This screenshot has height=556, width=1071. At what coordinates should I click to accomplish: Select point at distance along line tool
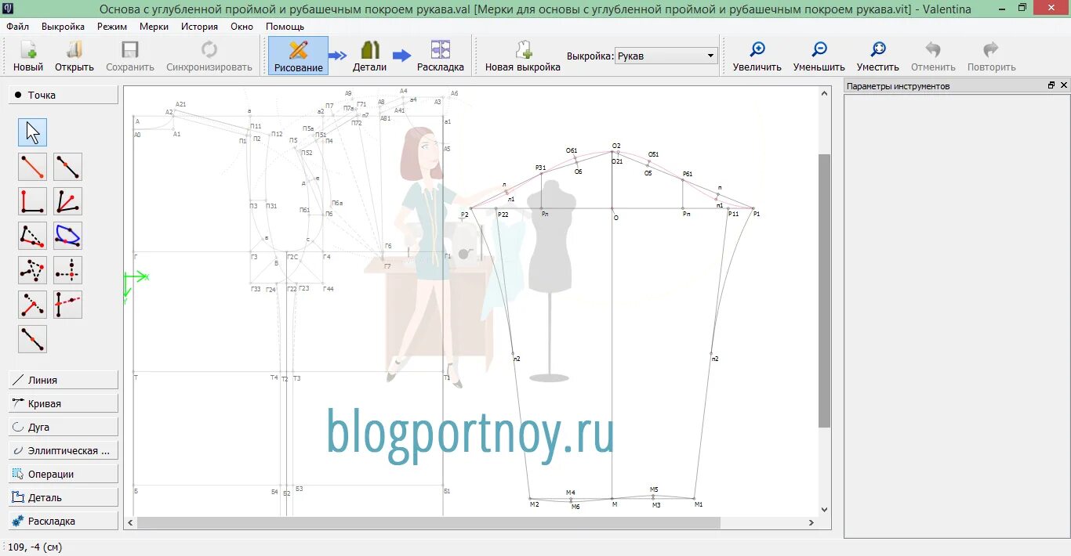point(68,167)
